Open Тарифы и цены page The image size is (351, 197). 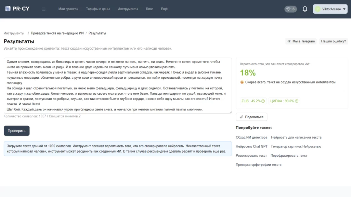click(98, 9)
